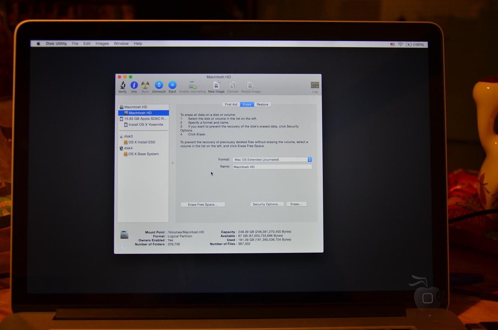498x330 pixels.
Task: Select the Verify tool in the toolbar
Action: (x=122, y=86)
